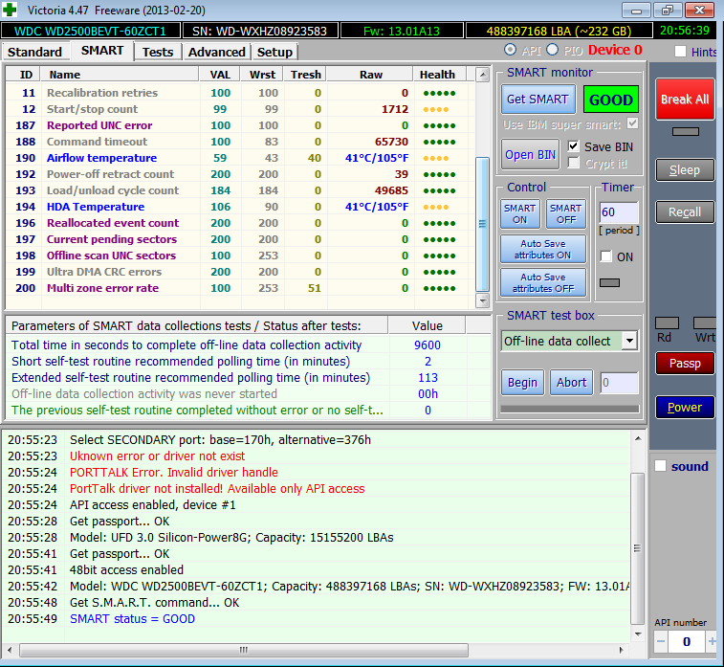Click the red Break All button
Screen dimensions: 724x667
(x=683, y=100)
